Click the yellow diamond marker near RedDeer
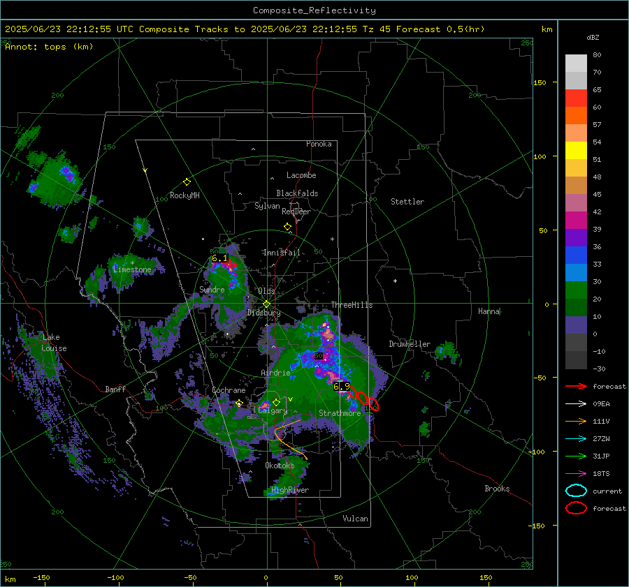 click(x=287, y=227)
